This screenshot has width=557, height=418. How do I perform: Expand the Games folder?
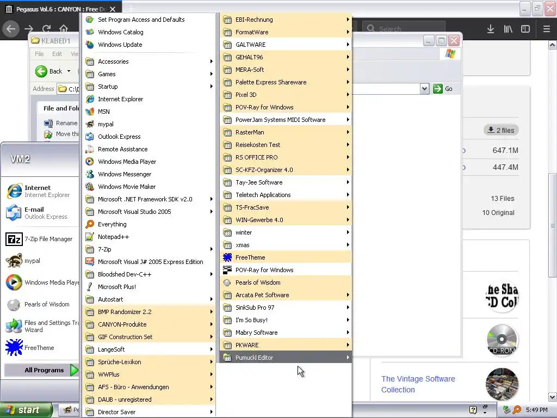point(148,74)
